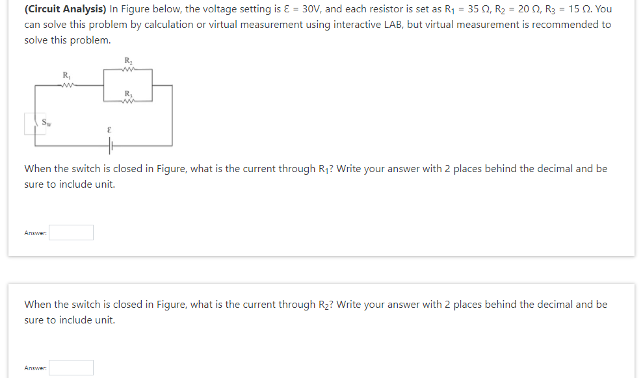Select resistor R2 in the circuit figure
Screen dimensions: 643x378
(x=127, y=68)
